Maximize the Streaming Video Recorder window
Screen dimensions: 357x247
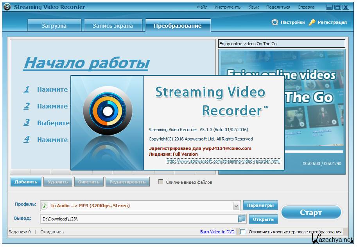pyautogui.click(x=337, y=7)
